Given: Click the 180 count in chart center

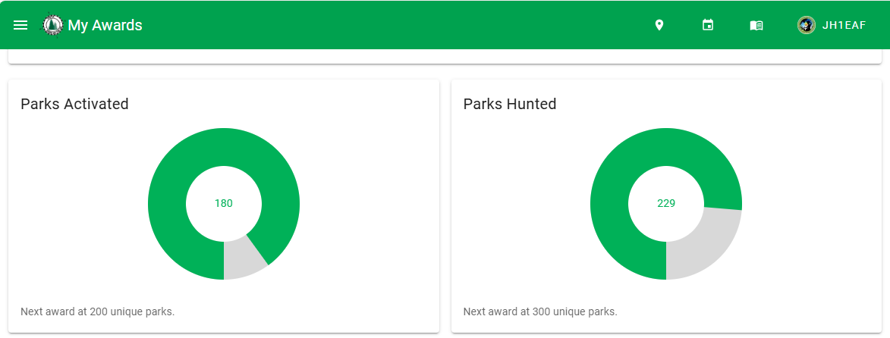Looking at the screenshot, I should click(x=224, y=203).
